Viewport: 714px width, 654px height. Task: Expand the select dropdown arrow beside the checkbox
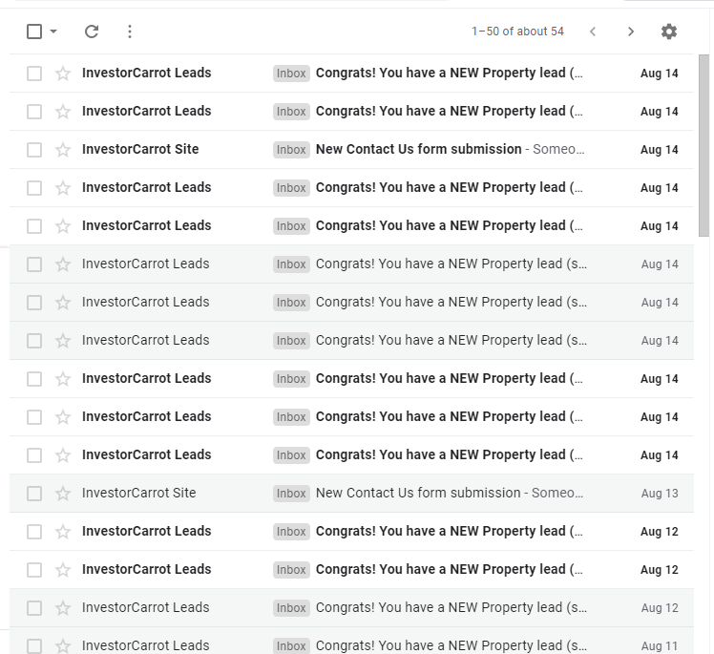53,32
